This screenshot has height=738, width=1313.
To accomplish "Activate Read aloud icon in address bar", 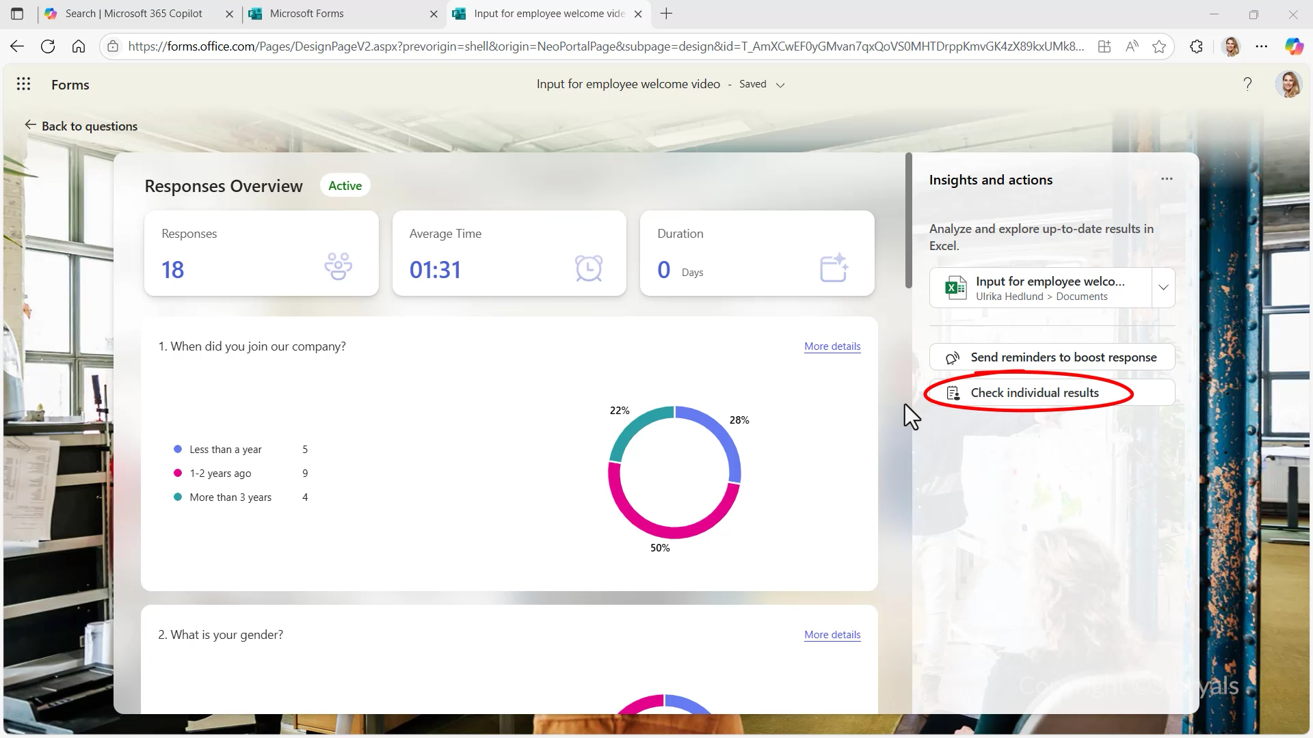I will (x=1132, y=46).
